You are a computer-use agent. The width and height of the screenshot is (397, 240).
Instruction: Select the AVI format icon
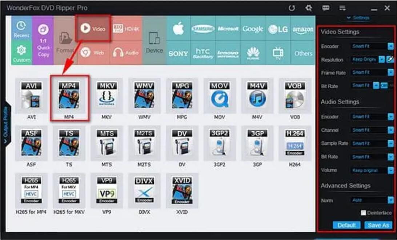(31, 96)
